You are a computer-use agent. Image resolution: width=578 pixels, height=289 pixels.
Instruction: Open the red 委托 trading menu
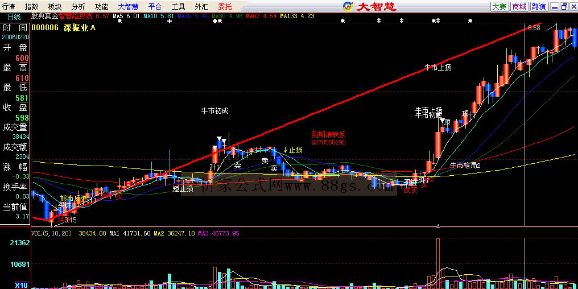224,6
